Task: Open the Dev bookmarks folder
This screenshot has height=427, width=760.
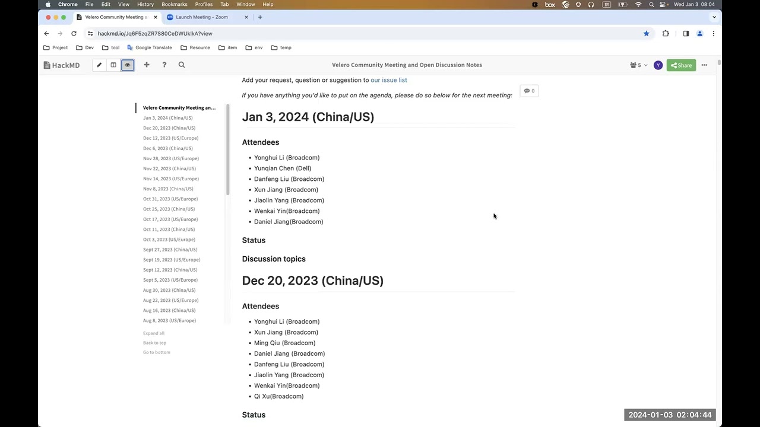Action: click(84, 47)
